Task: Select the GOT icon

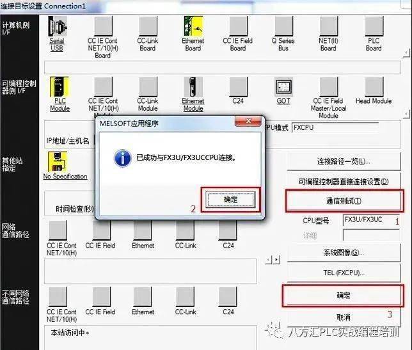Action: click(x=283, y=87)
